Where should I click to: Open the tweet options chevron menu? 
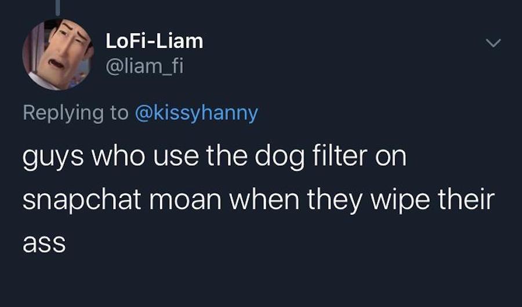(x=493, y=43)
